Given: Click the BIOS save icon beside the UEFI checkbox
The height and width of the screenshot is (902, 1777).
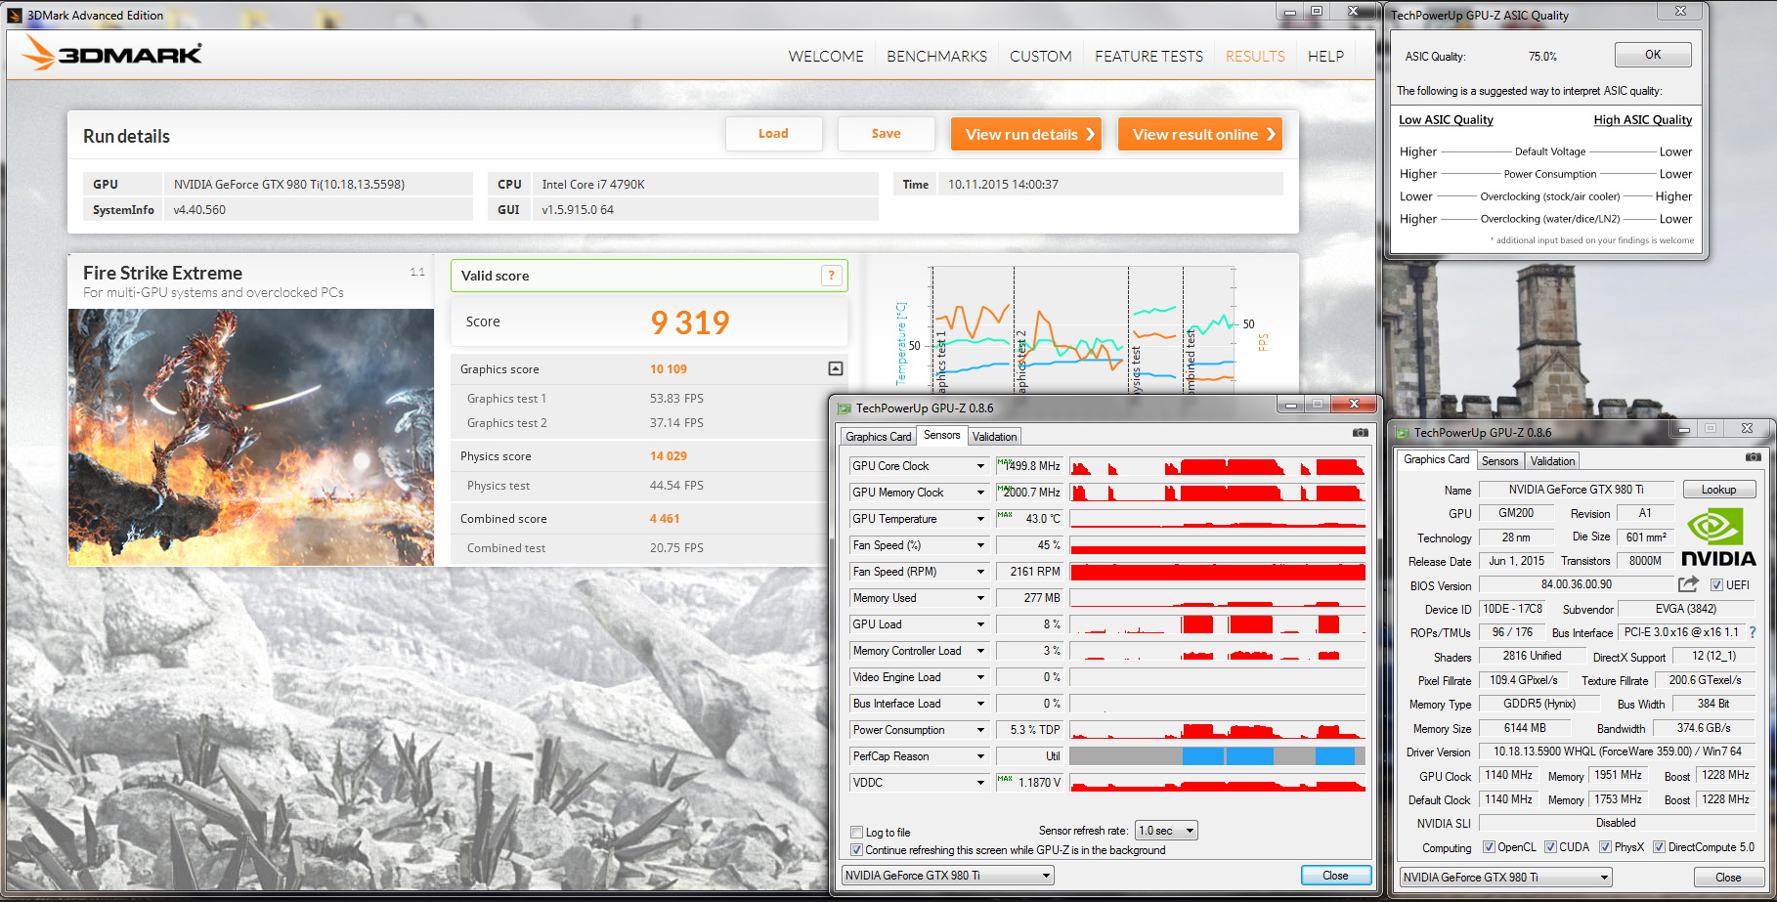Looking at the screenshot, I should coord(1688,584).
